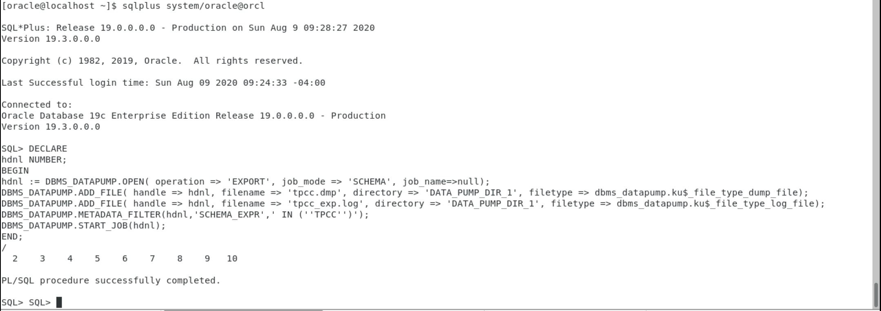This screenshot has height=311, width=881.
Task: Click the terminal cursor after the SQL> prompt
Action: (59, 302)
